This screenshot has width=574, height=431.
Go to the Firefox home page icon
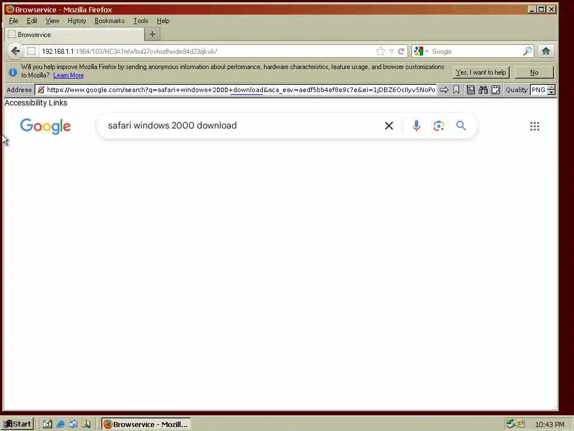(x=546, y=51)
